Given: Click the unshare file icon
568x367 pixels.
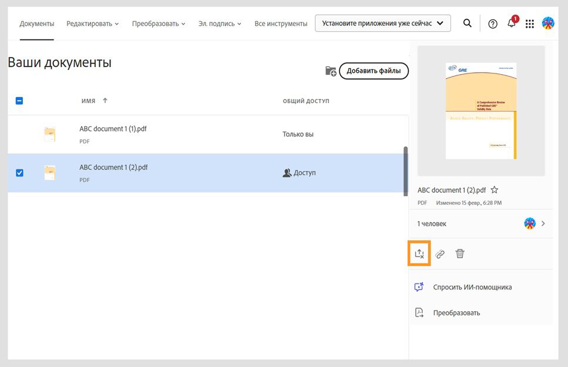Looking at the screenshot, I should pyautogui.click(x=419, y=253).
